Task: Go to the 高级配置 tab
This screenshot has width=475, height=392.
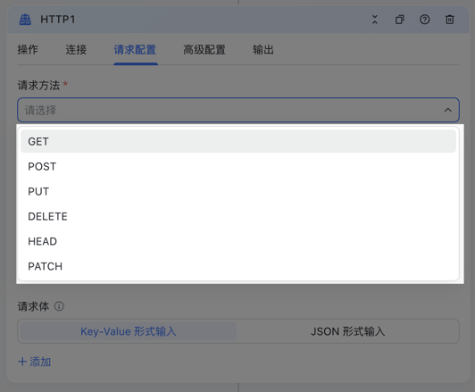Action: [204, 50]
